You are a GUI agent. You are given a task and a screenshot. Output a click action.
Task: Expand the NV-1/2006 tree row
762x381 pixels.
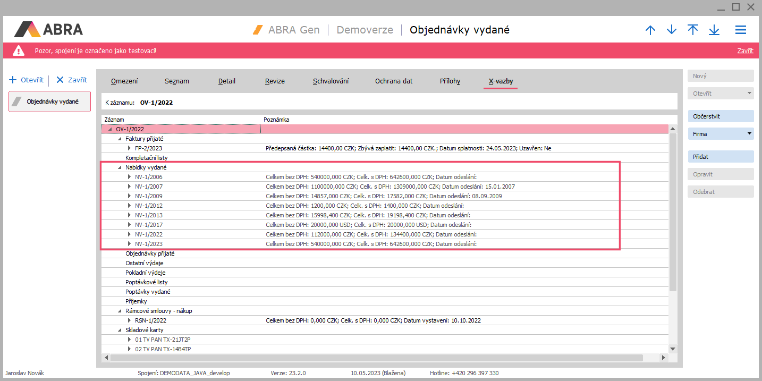click(129, 177)
